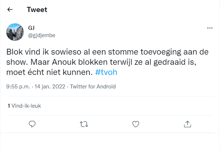Retweet this tweet using the arrows icon
This screenshot has width=221, height=151.
(x=84, y=124)
